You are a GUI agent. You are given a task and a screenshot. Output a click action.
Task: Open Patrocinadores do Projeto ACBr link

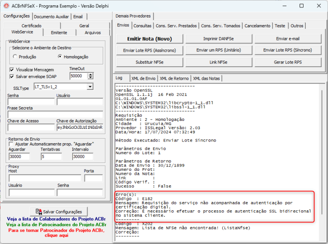point(56,225)
